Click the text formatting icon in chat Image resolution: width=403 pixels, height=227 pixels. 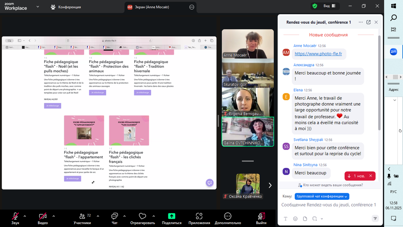pos(286,219)
